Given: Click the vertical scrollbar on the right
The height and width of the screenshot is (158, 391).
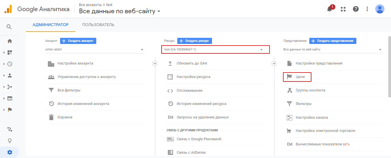Looking at the screenshot, I should [x=389, y=67].
